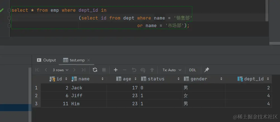Open the 3 rows page size dropdown
This screenshot has height=122, width=280.
point(60,70)
